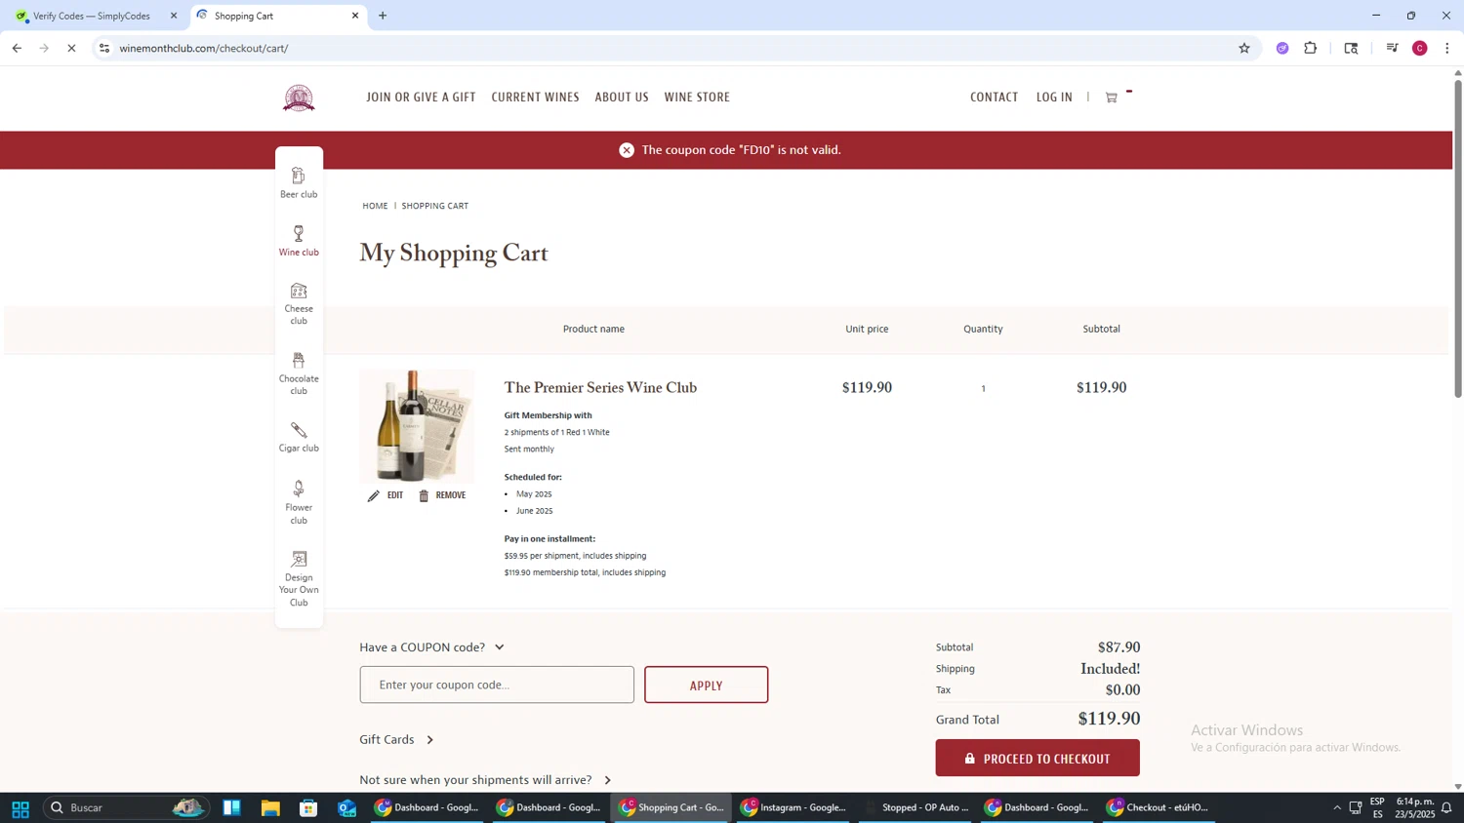This screenshot has width=1464, height=823.
Task: Show hidden system tray icons chevron
Action: click(x=1337, y=808)
